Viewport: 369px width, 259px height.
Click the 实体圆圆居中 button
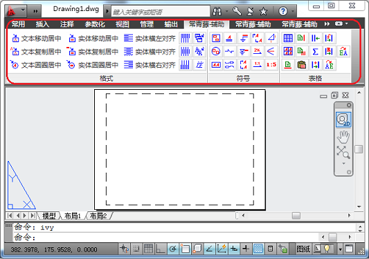(x=93, y=64)
